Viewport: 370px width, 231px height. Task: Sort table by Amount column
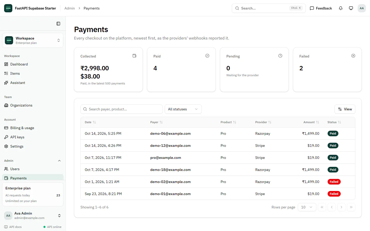(x=311, y=122)
